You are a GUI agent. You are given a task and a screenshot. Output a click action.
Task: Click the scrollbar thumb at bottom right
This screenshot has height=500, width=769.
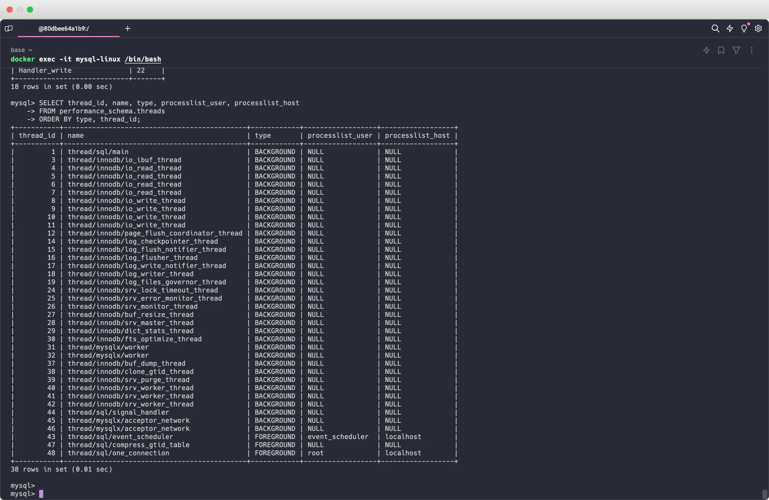(x=764, y=494)
